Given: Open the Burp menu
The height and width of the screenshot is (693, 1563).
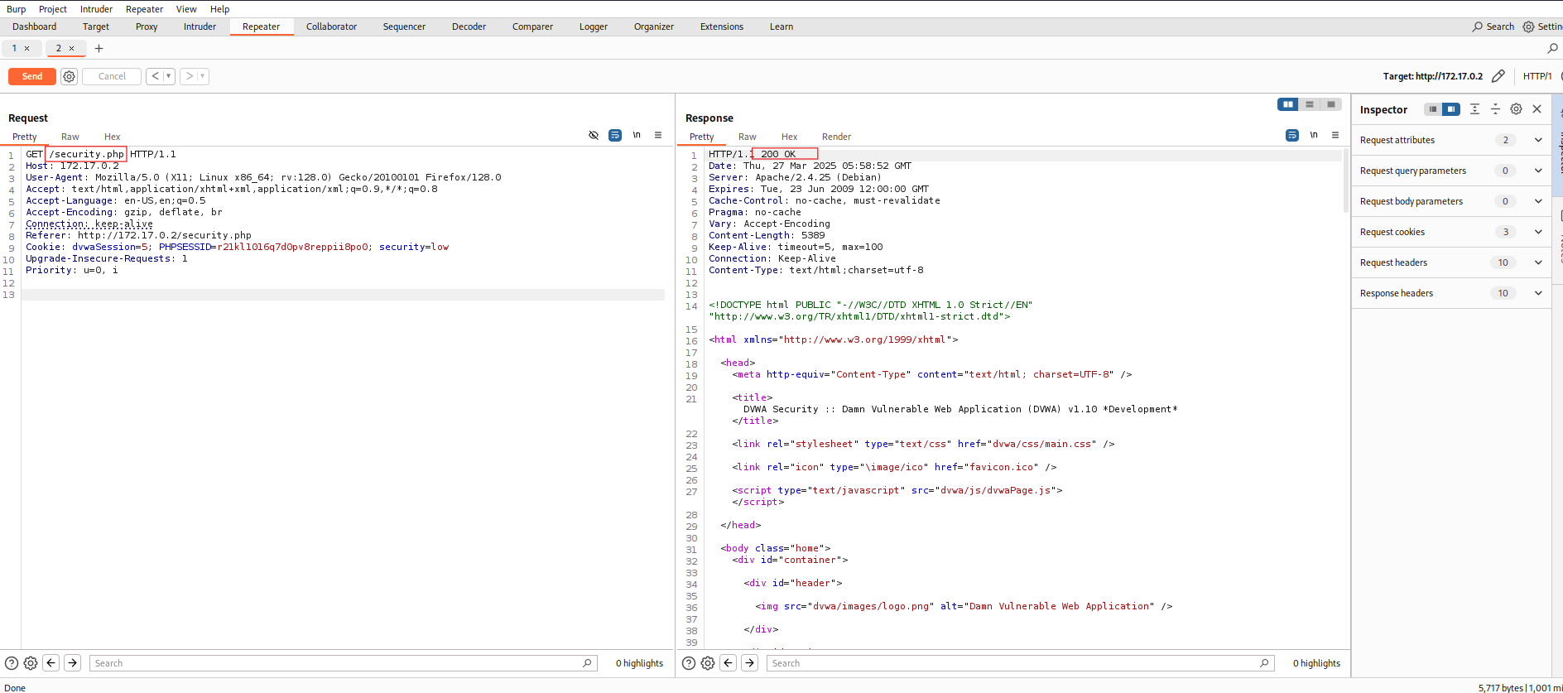Looking at the screenshot, I should [17, 9].
